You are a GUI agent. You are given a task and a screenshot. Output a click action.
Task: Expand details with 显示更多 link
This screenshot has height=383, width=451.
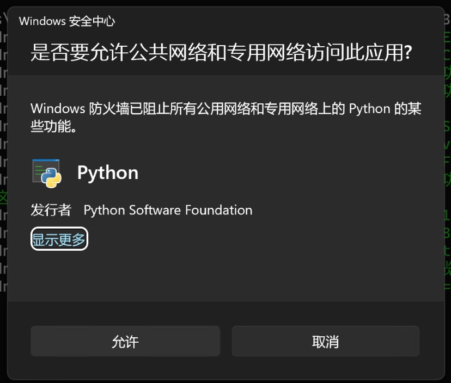[59, 239]
